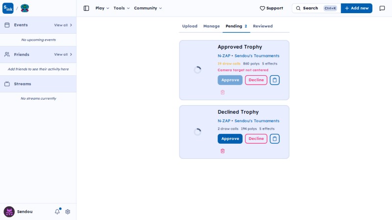Open the notifications bell
This screenshot has width=392, height=220.
57,212
